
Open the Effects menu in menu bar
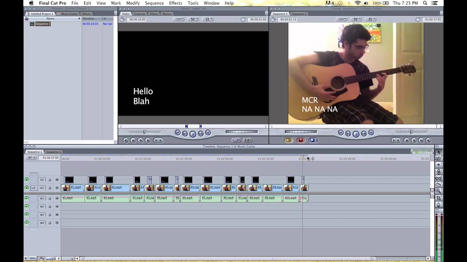pyautogui.click(x=175, y=3)
